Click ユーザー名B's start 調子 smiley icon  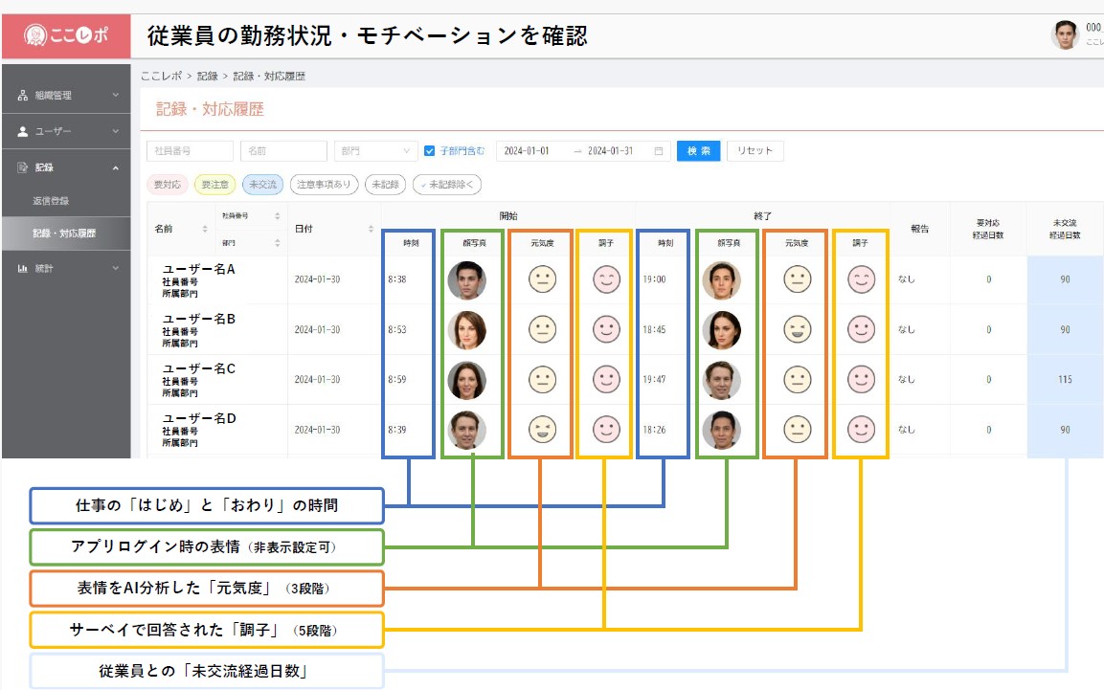click(606, 329)
